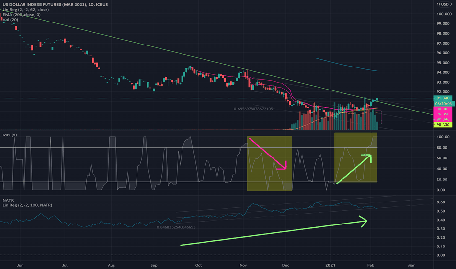Click the Nov label on time axis
Screen dimensions: 456x269
[243, 265]
